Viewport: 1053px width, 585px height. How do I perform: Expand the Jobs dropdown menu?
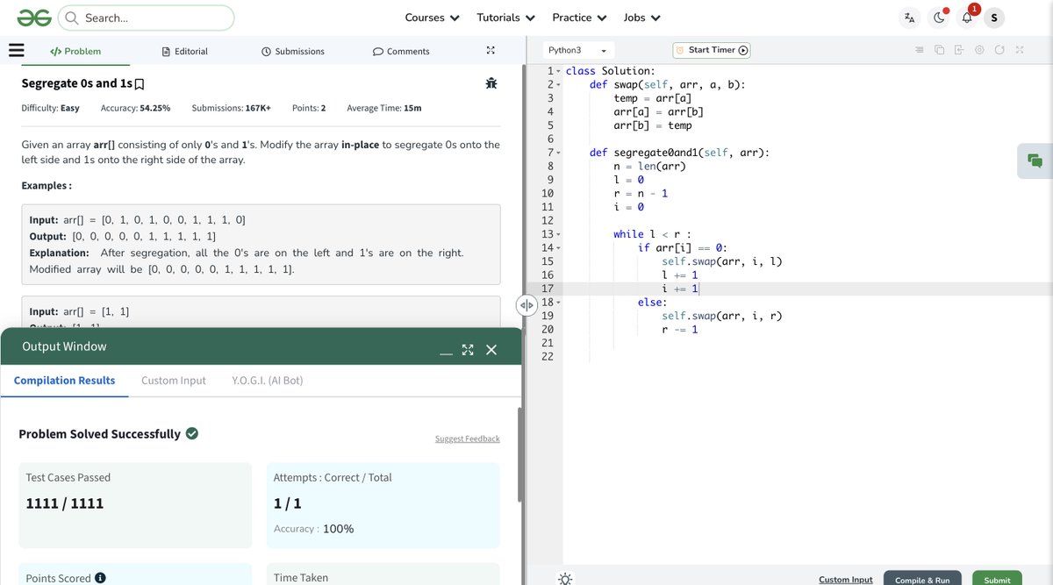click(x=642, y=18)
